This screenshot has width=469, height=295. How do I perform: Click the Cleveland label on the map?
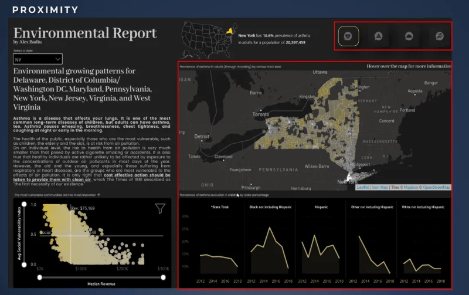pos(223,157)
